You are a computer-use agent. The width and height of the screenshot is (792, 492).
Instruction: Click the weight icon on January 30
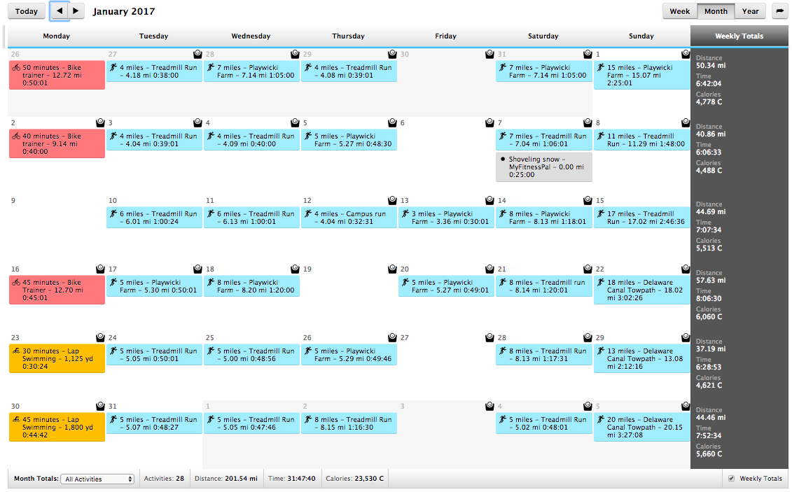(x=101, y=406)
